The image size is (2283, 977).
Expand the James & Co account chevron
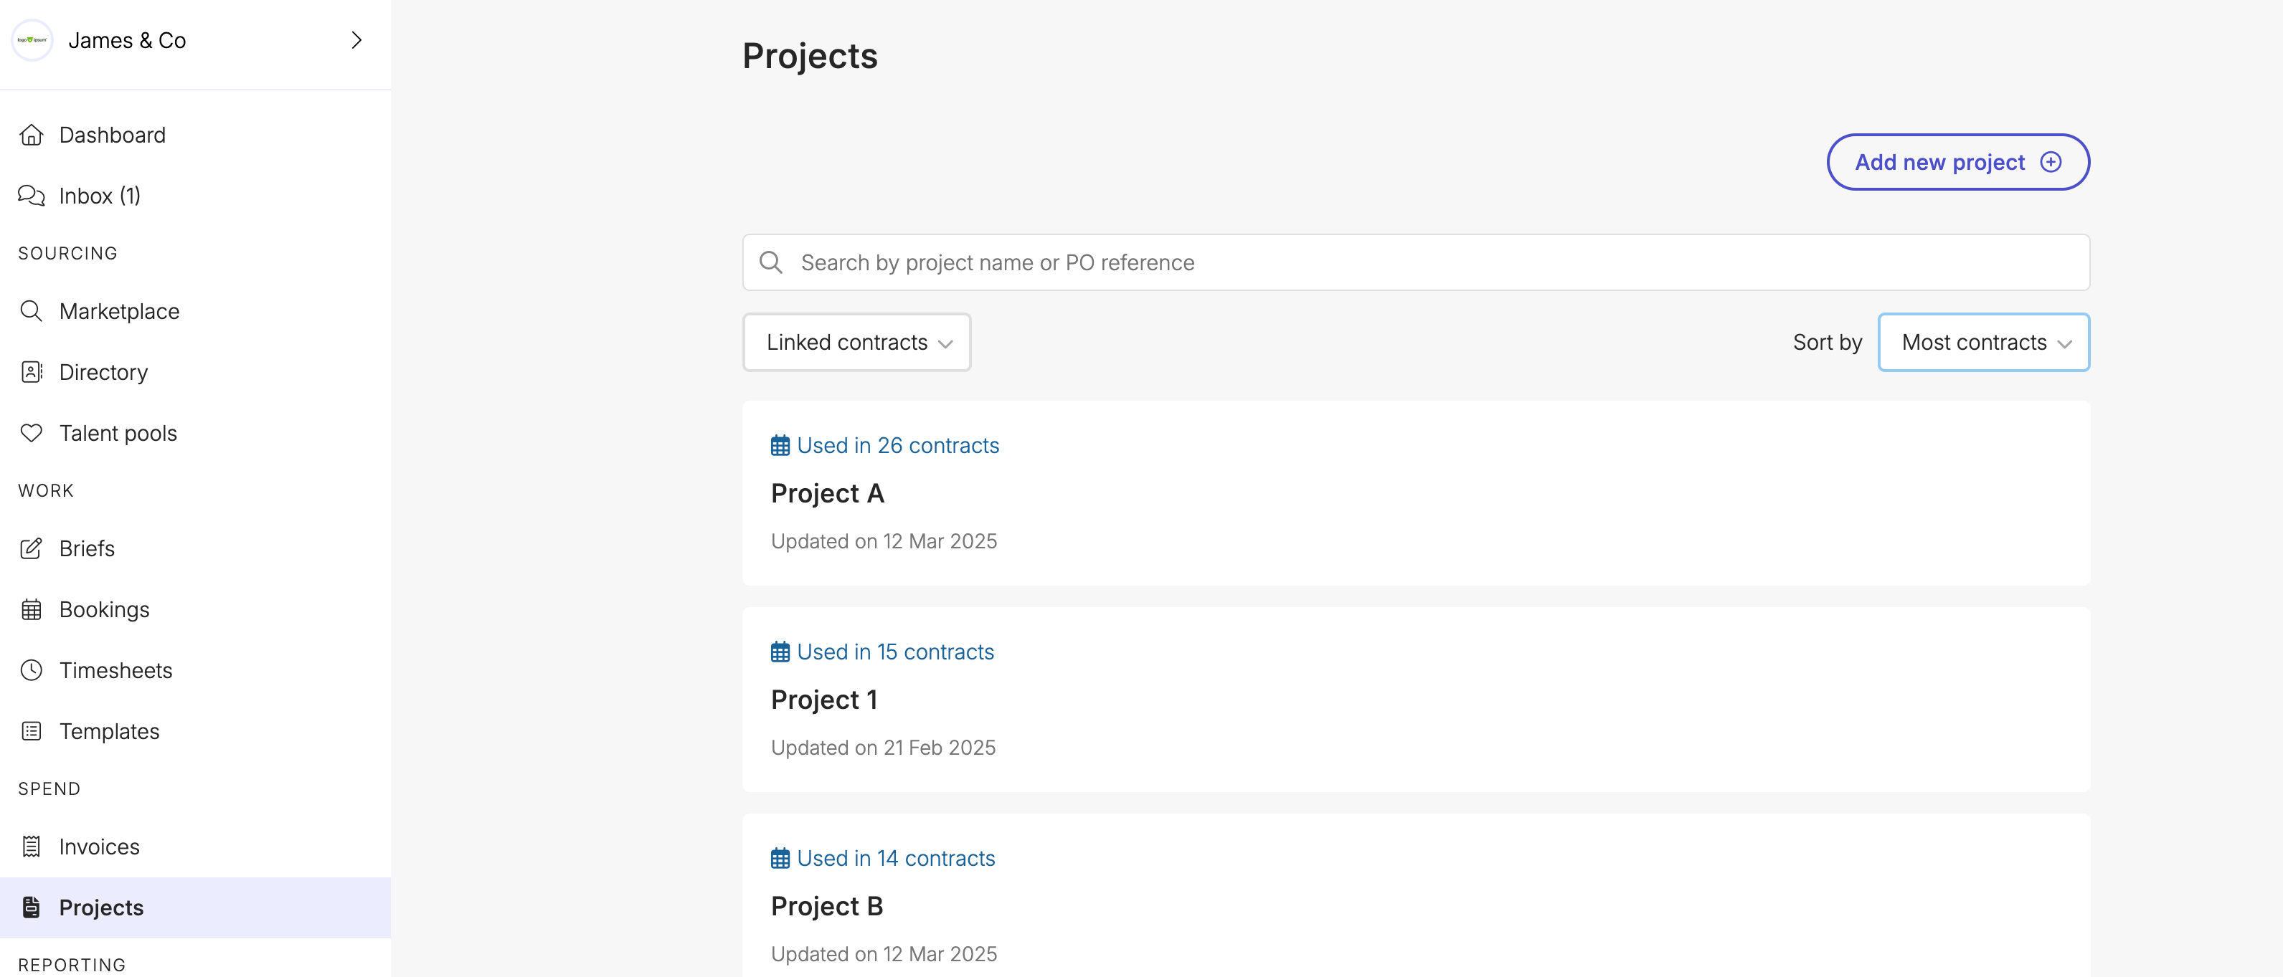click(356, 40)
